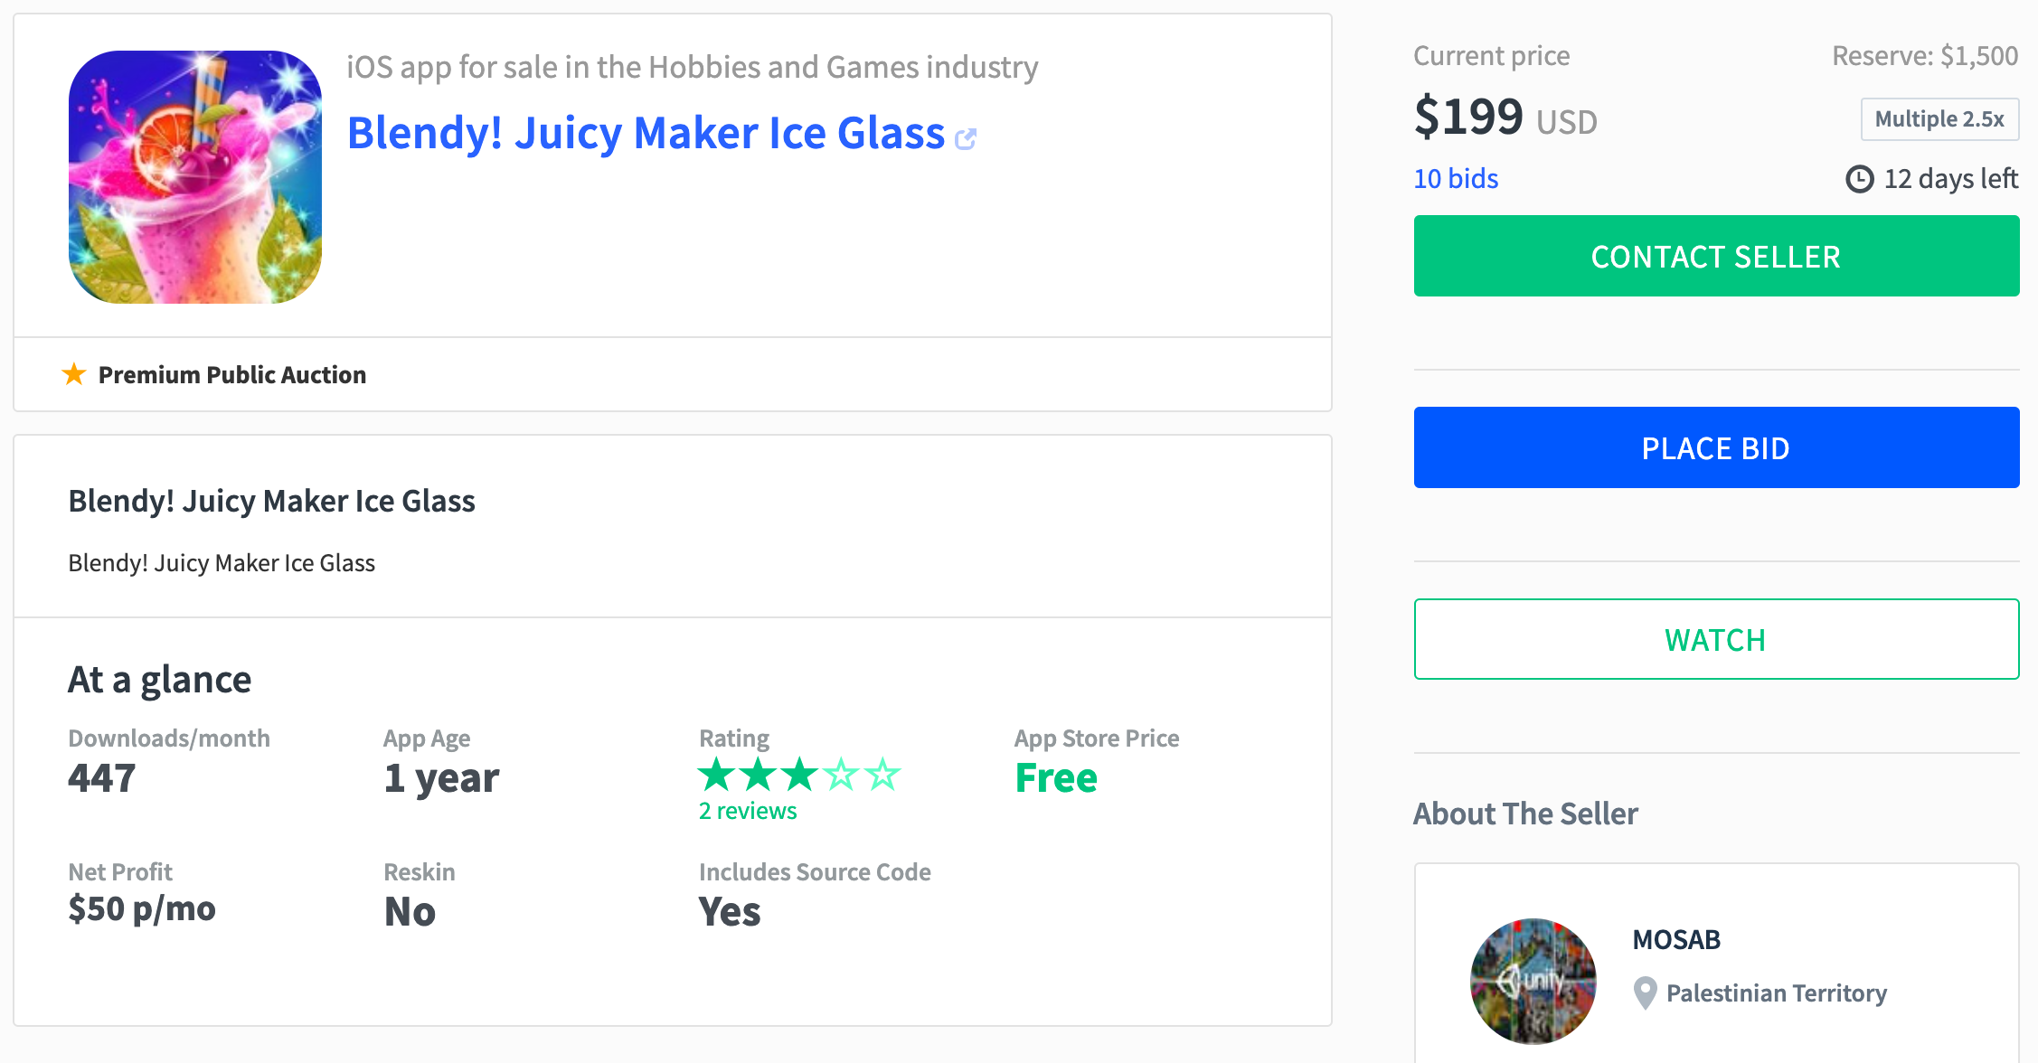This screenshot has height=1063, width=2038.
Task: Click the Blendy app icon thumbnail
Action: (195, 177)
